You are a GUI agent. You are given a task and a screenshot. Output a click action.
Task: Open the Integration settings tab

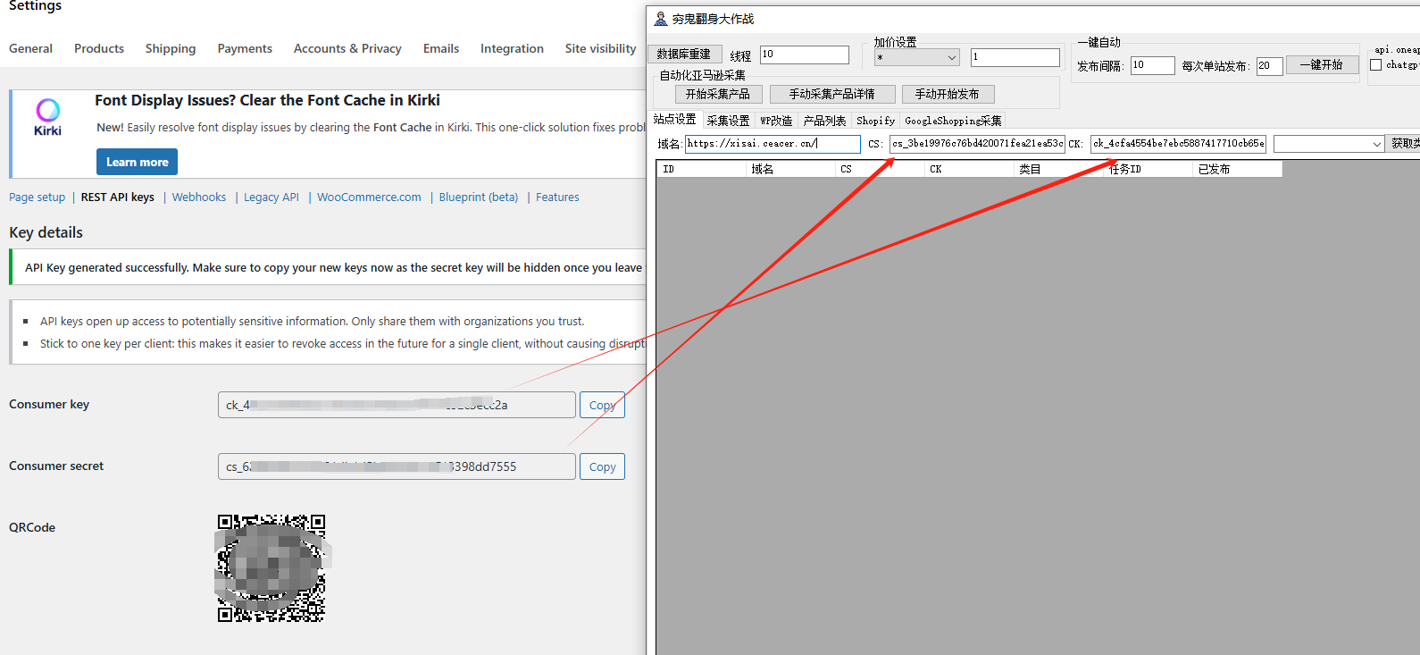coord(512,48)
